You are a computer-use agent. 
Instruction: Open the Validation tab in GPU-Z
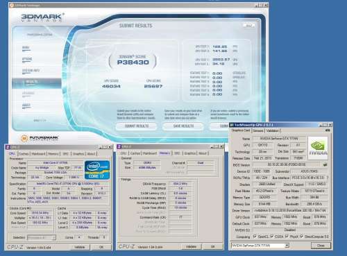[273, 130]
